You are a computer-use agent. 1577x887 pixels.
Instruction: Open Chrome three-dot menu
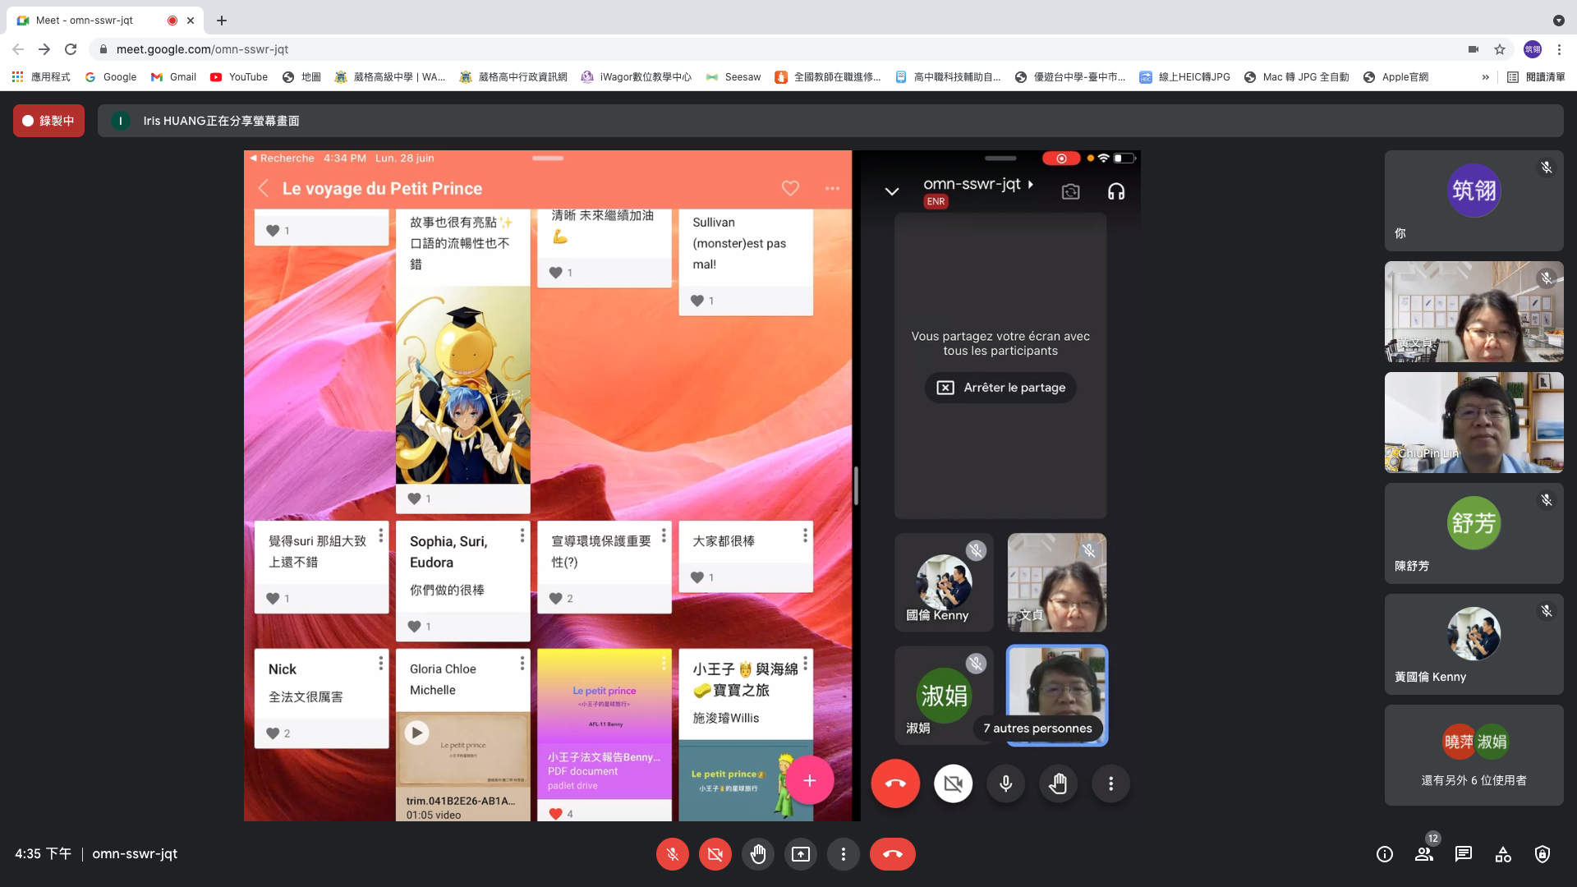(x=1559, y=49)
